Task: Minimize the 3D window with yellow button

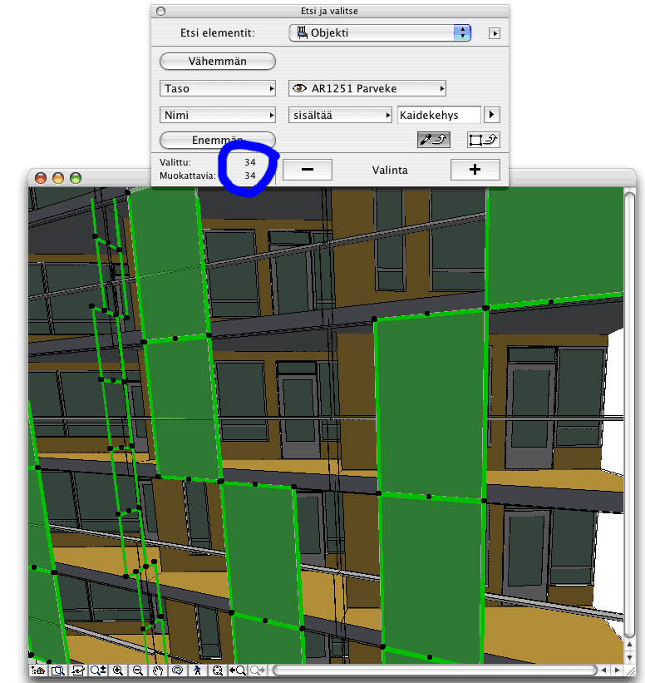Action: (x=58, y=178)
